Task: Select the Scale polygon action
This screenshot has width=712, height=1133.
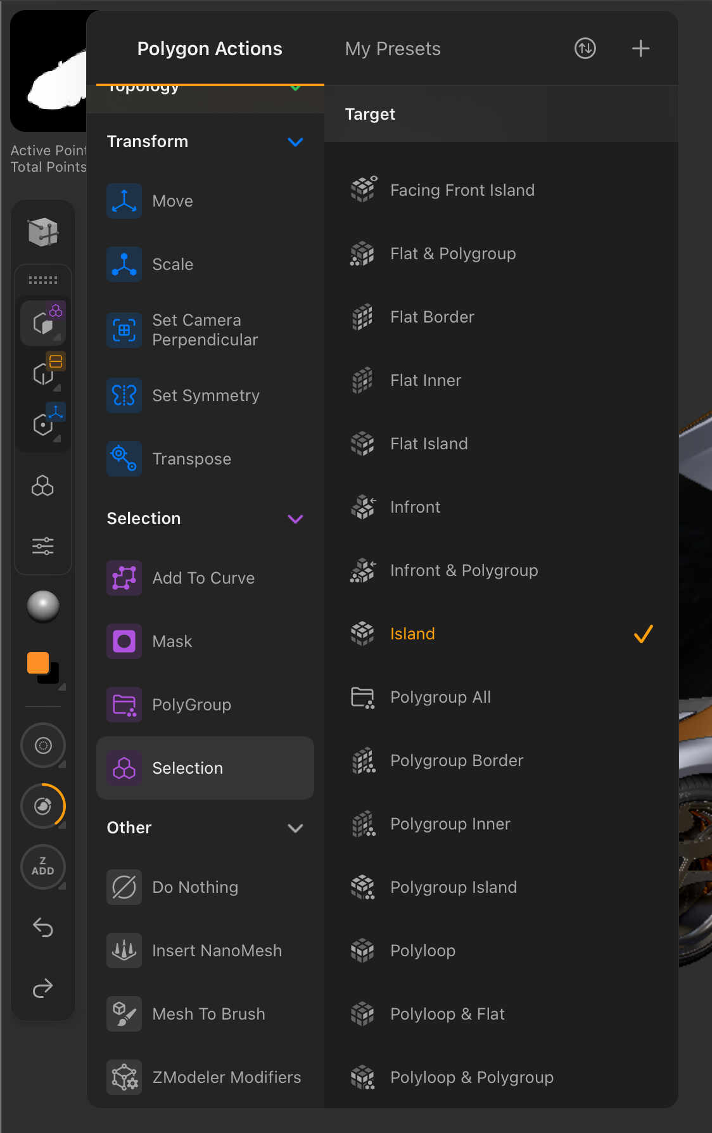Action: (x=205, y=264)
